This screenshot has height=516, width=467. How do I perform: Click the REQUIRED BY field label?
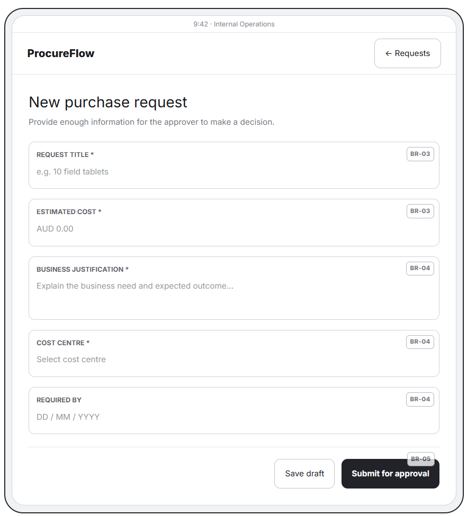[x=59, y=400]
